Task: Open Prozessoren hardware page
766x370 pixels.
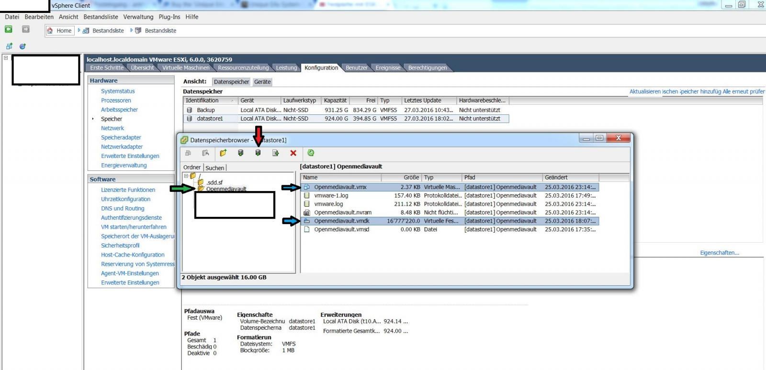Action: (116, 101)
